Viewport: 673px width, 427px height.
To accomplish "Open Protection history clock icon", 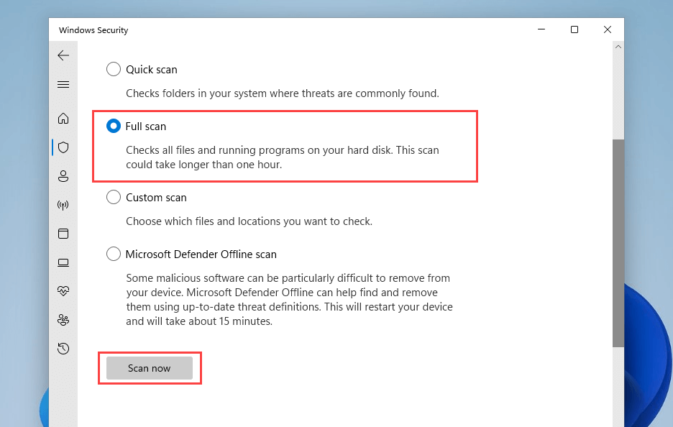I will click(x=63, y=349).
